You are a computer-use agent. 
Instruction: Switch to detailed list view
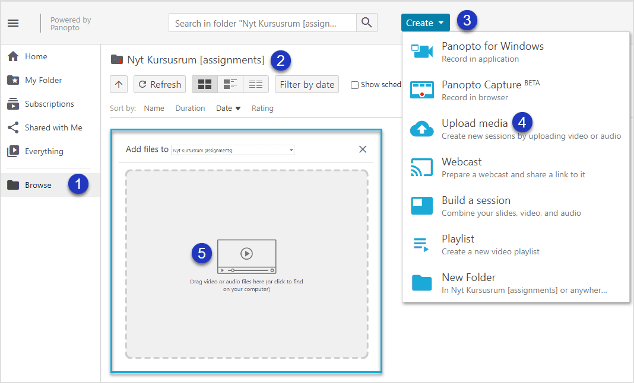click(230, 84)
